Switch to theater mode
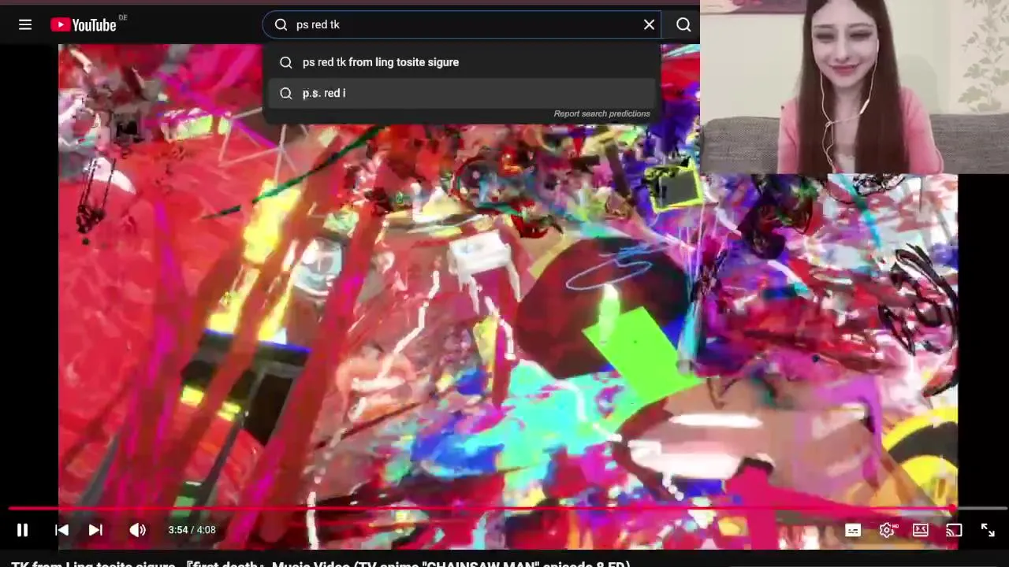 [x=921, y=530]
